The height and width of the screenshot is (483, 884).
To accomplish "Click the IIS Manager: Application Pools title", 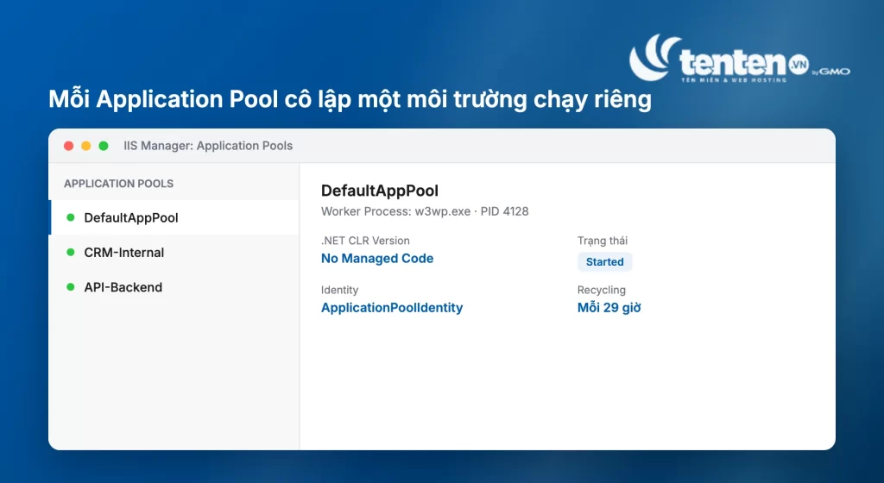I will [x=208, y=146].
